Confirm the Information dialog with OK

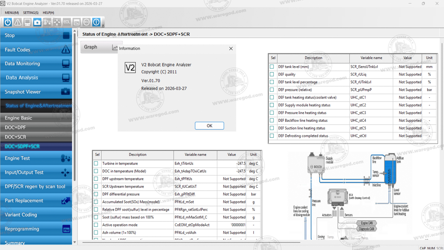[209, 126]
